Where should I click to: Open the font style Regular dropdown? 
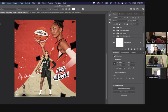[26, 9]
